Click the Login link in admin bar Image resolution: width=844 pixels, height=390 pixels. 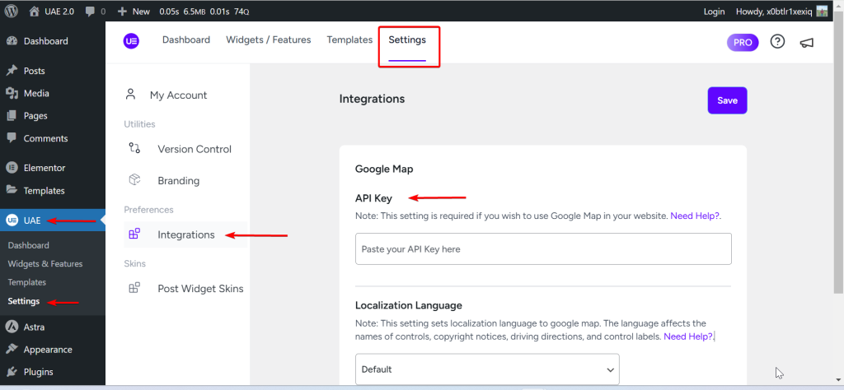(x=715, y=12)
